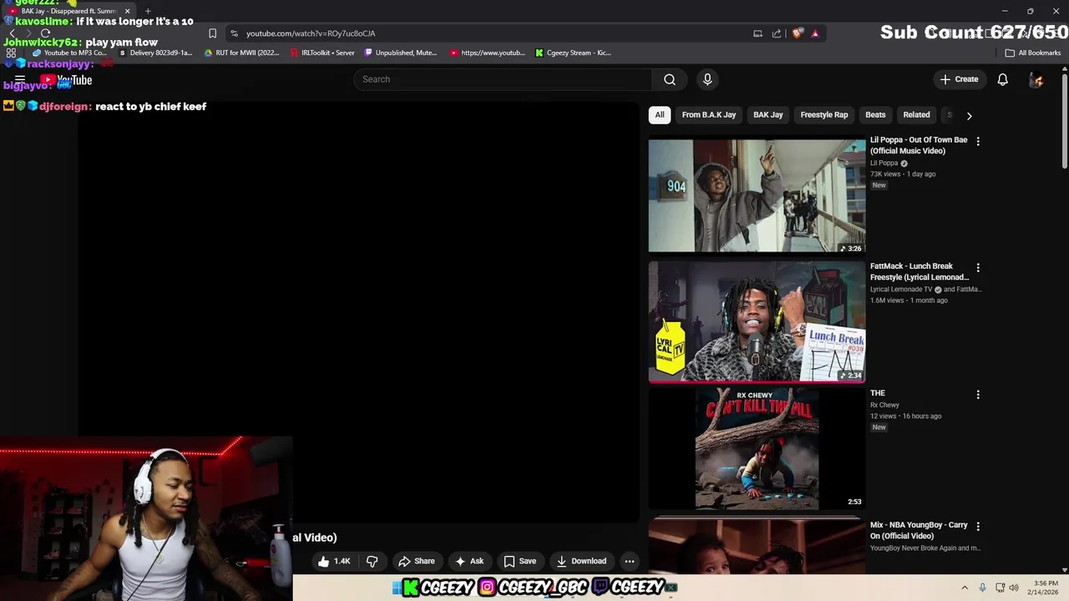Show more filter chips with the right arrow
Viewport: 1069px width, 601px height.
coord(969,115)
